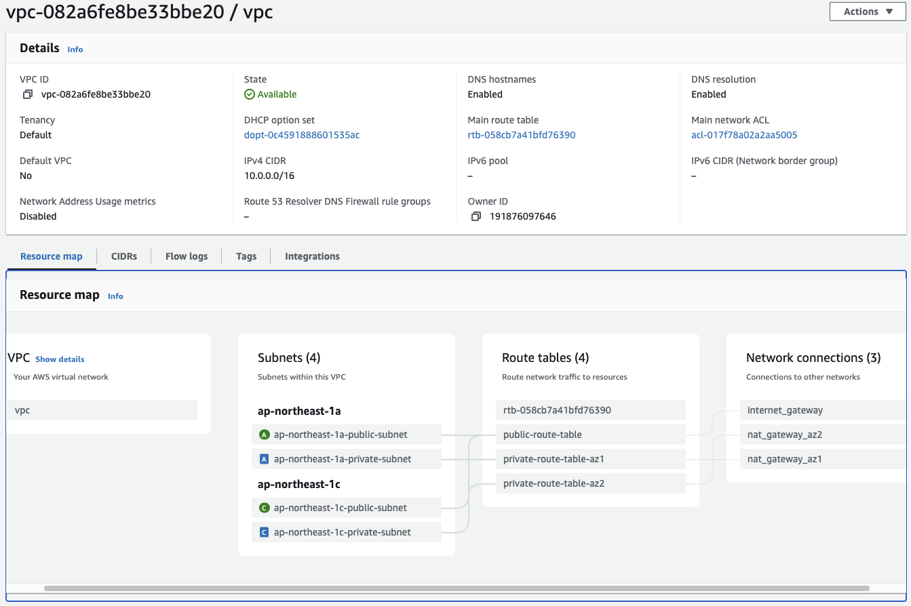Click green A icon of 1a-public-subnet

point(265,435)
